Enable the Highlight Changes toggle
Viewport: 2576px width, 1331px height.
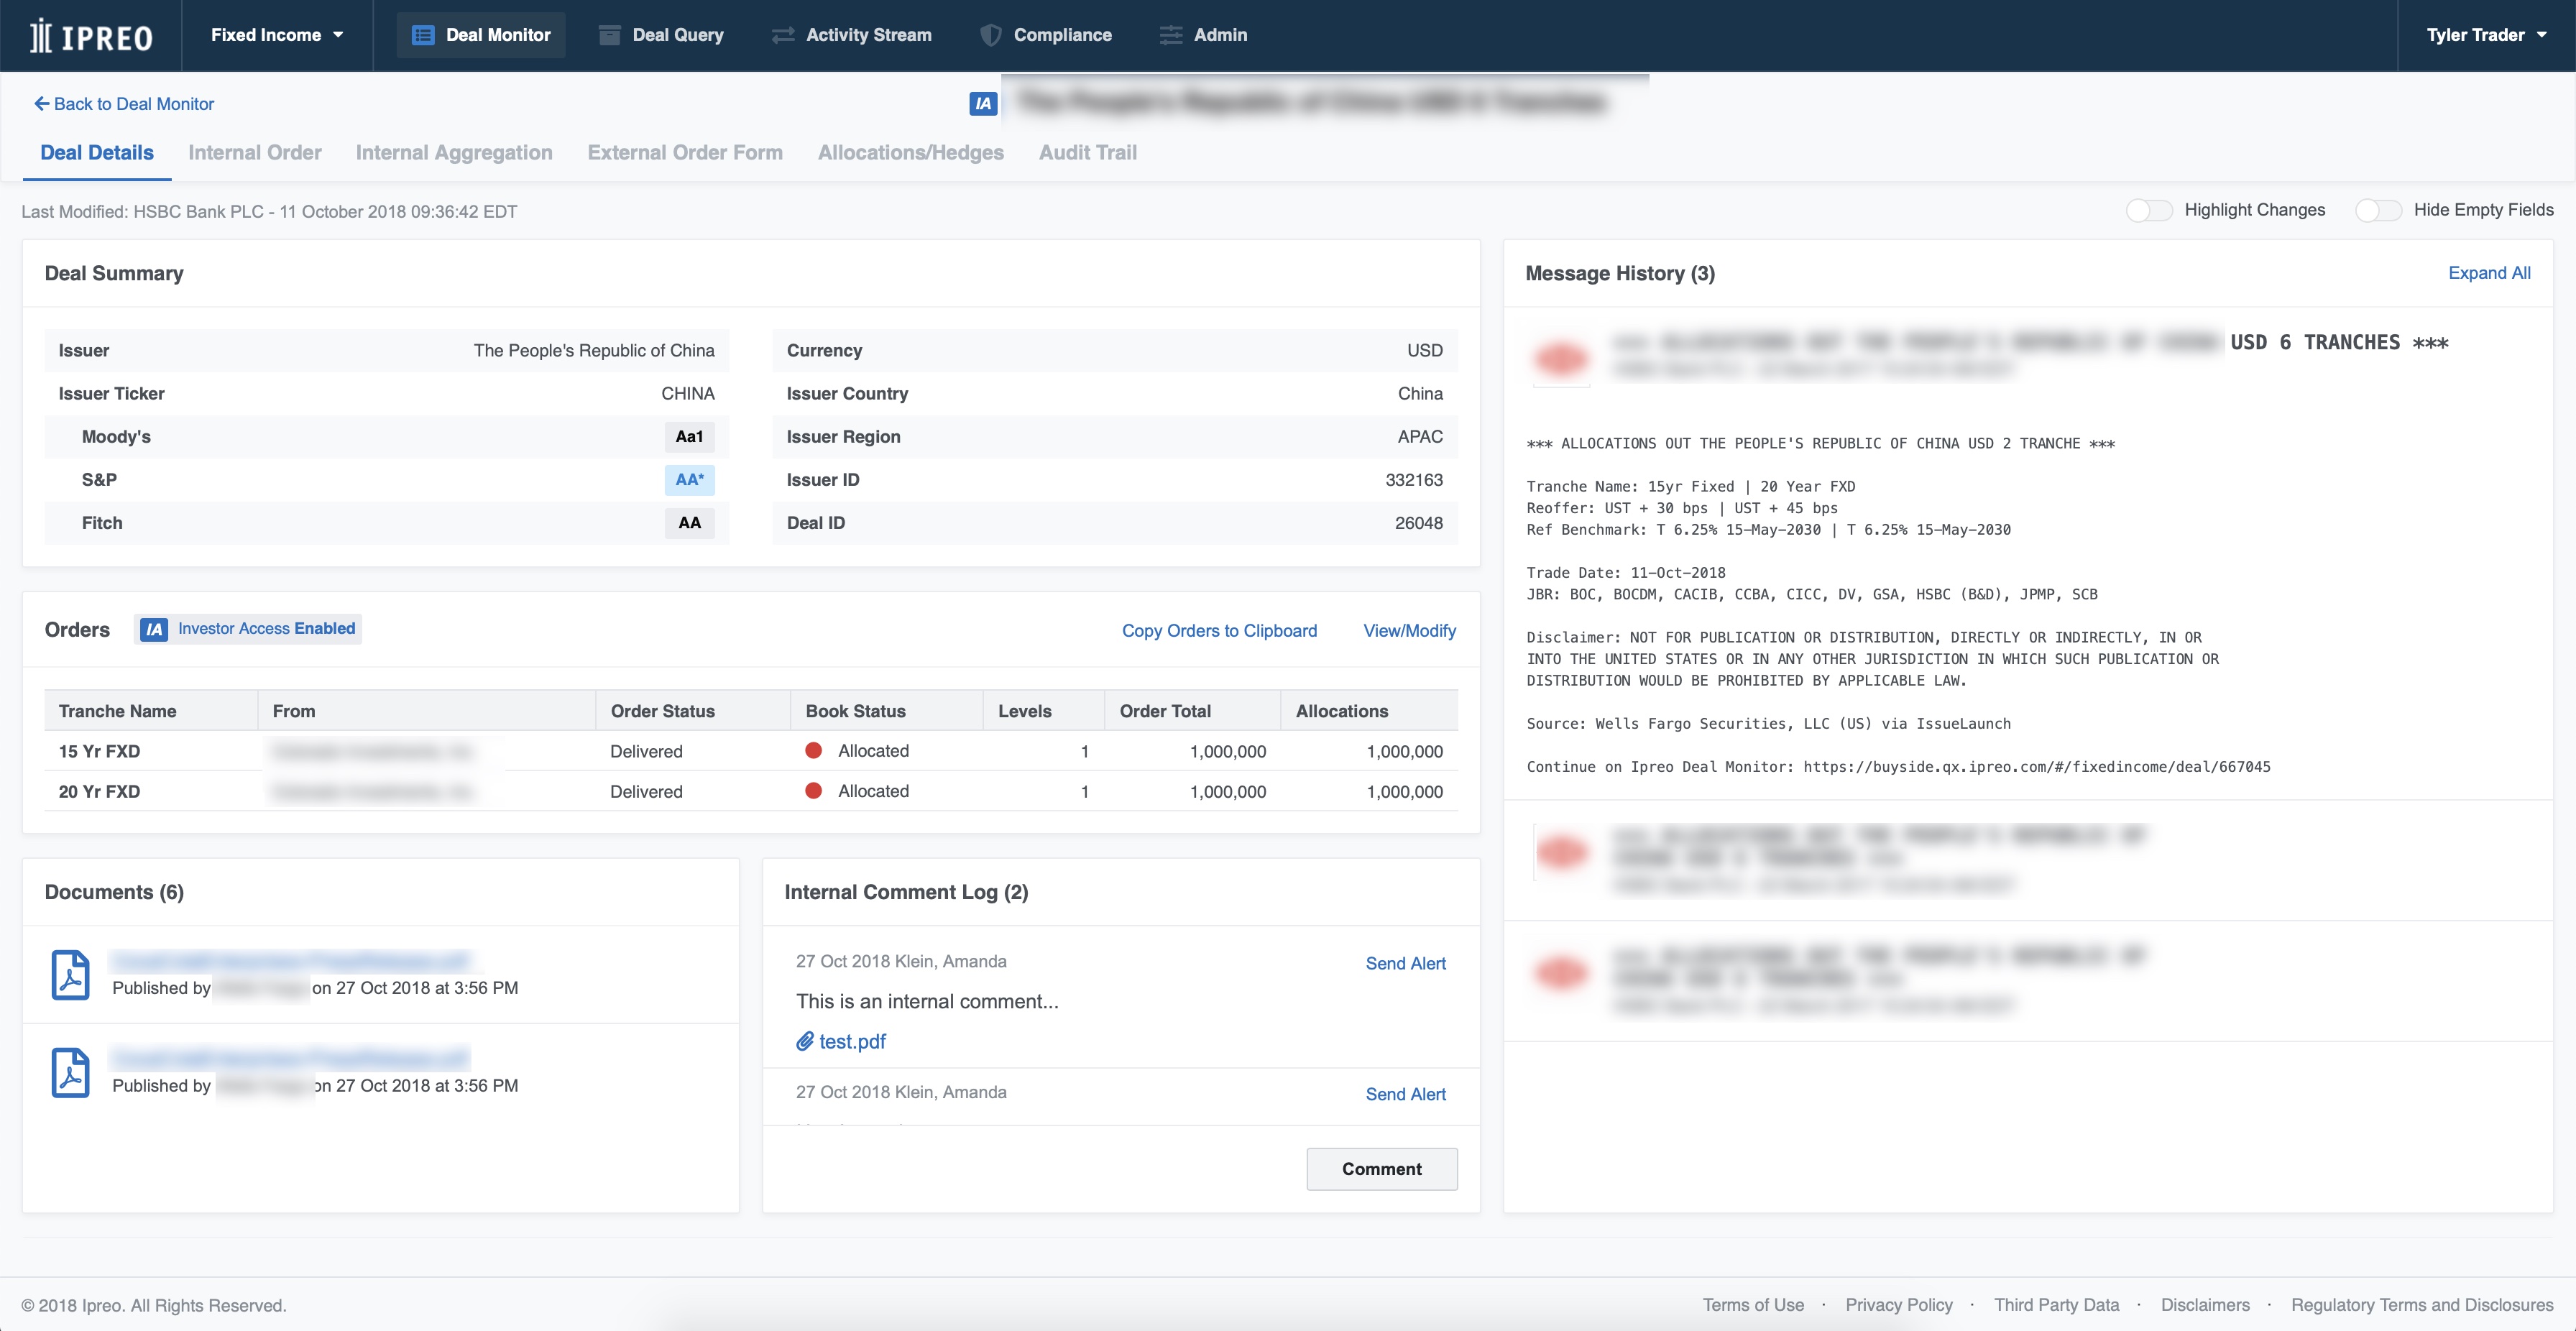[x=2148, y=210]
